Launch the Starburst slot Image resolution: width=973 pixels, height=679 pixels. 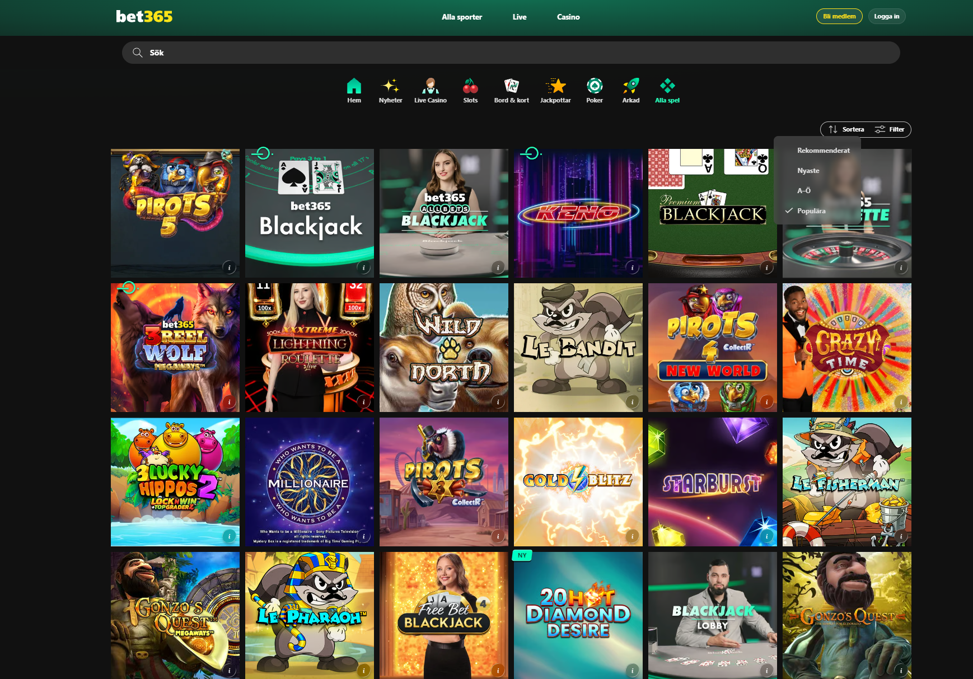coord(713,482)
